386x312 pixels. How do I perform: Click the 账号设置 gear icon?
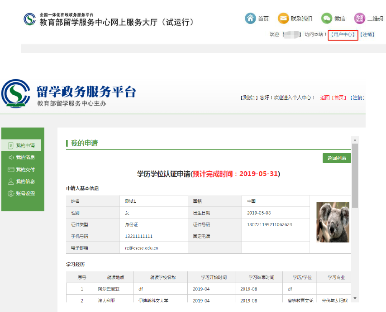(x=11, y=194)
